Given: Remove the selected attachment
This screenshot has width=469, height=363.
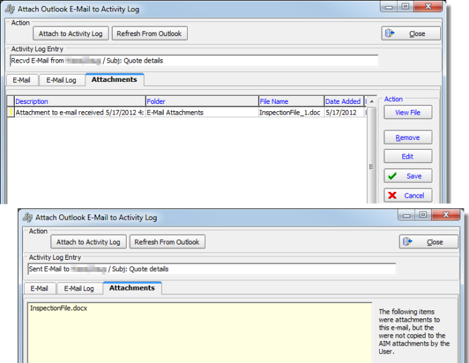Looking at the screenshot, I should pos(407,137).
